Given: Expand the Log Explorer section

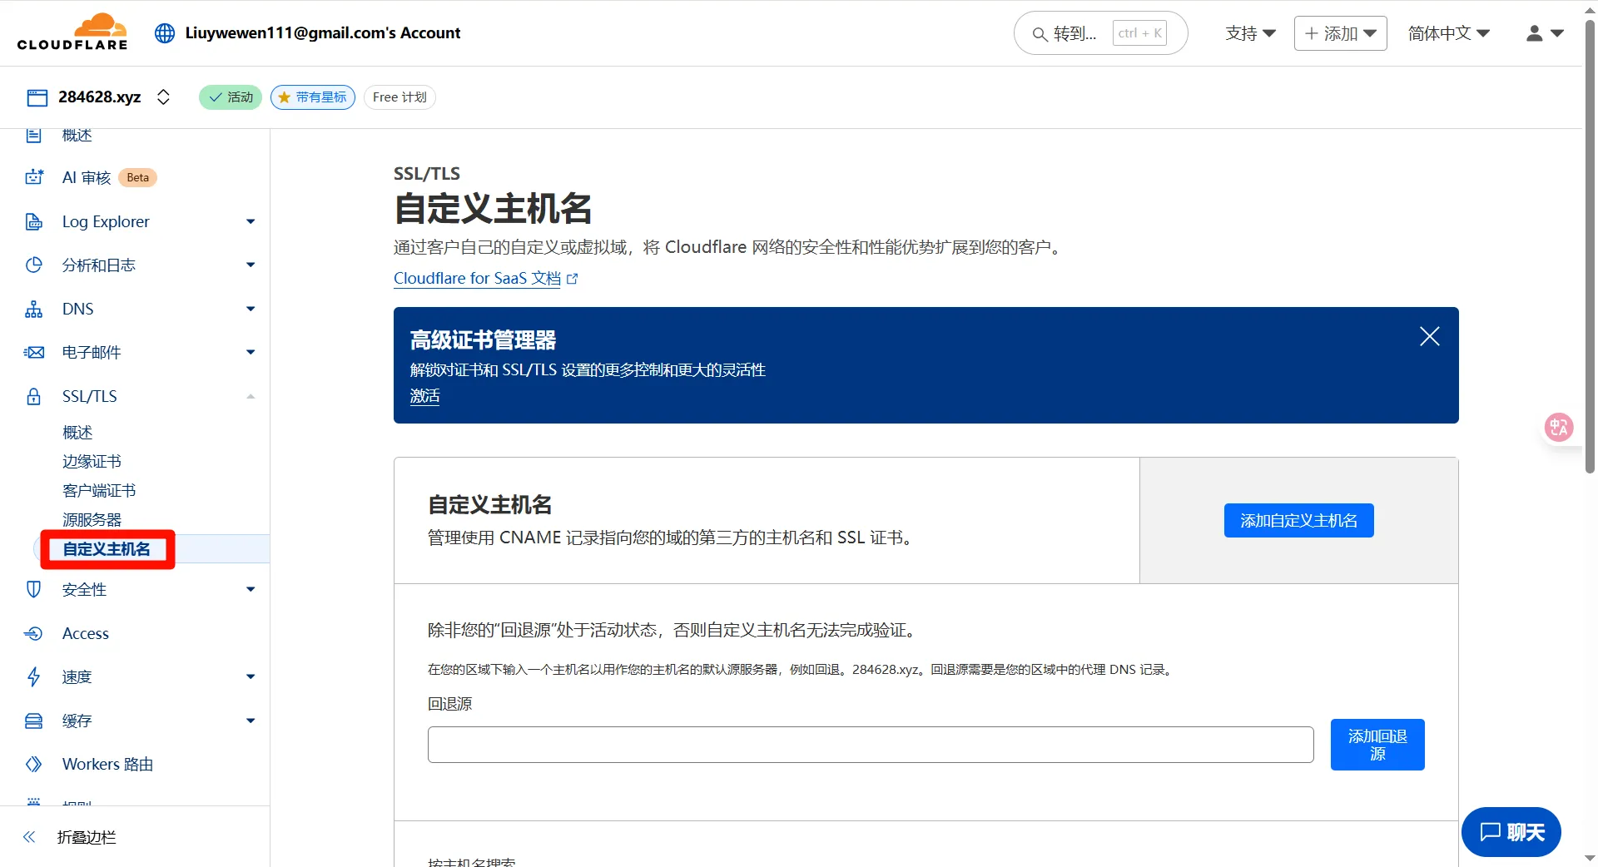Looking at the screenshot, I should pos(250,221).
